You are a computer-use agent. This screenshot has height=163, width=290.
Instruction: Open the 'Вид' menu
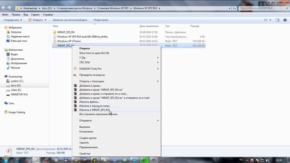coord(26,14)
